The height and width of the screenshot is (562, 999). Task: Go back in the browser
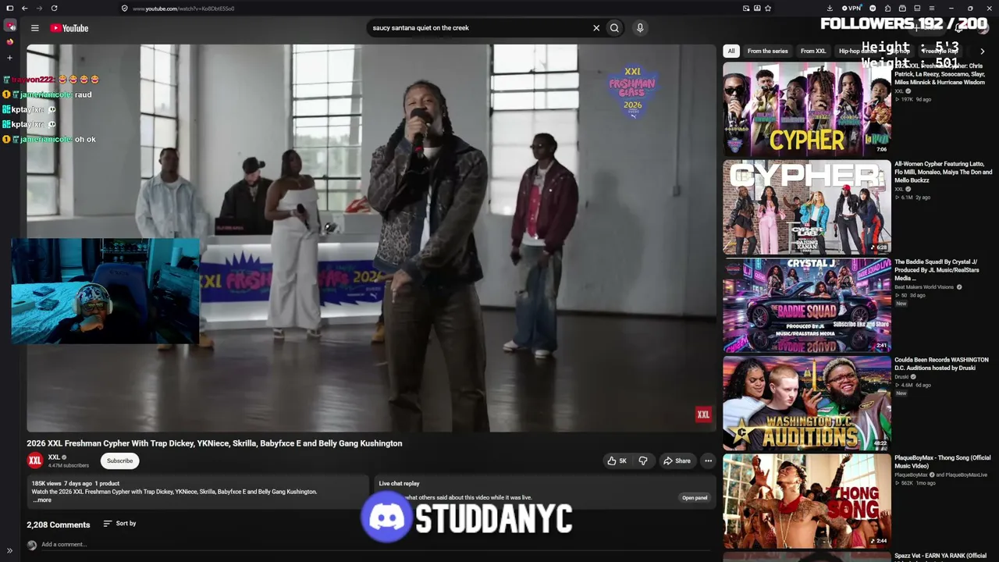click(x=25, y=9)
